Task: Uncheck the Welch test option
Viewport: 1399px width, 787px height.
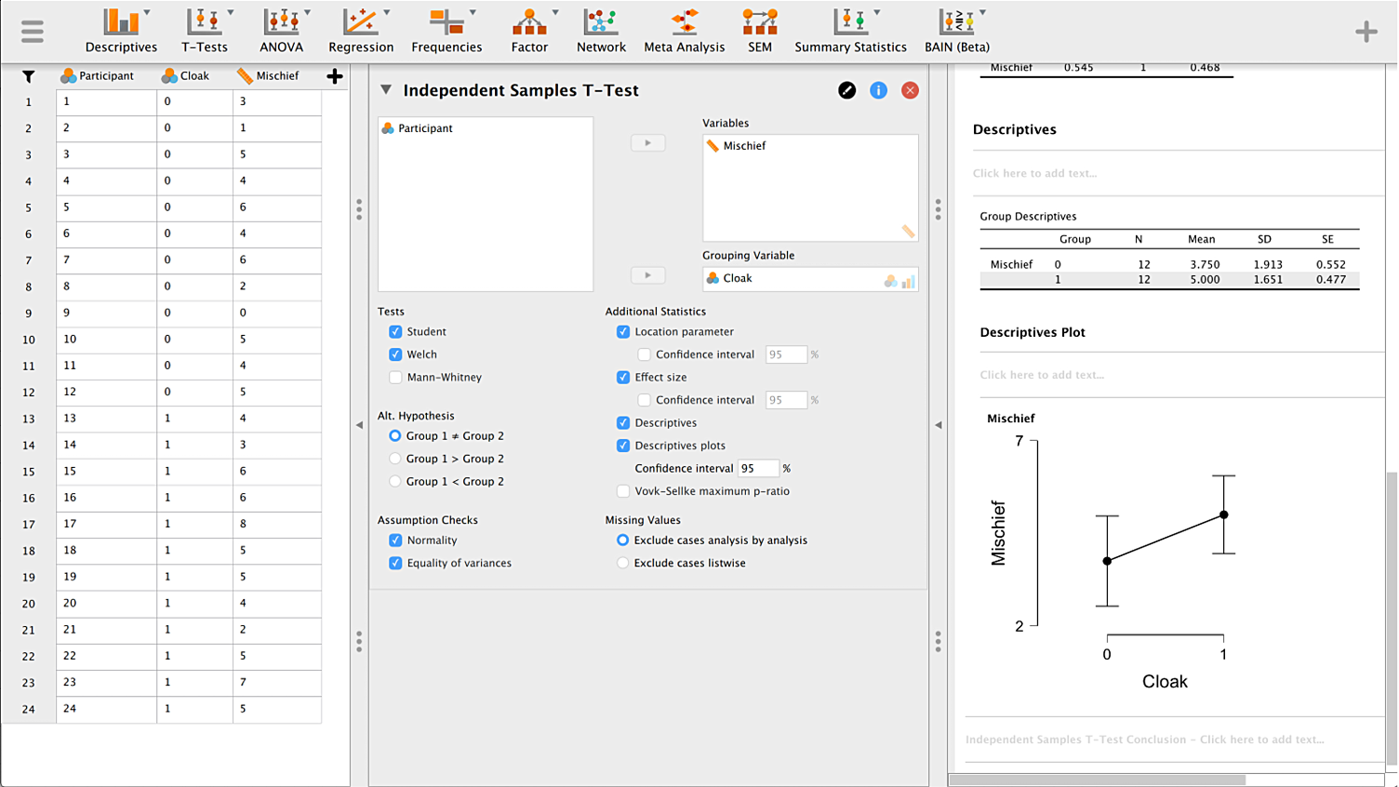Action: click(395, 354)
